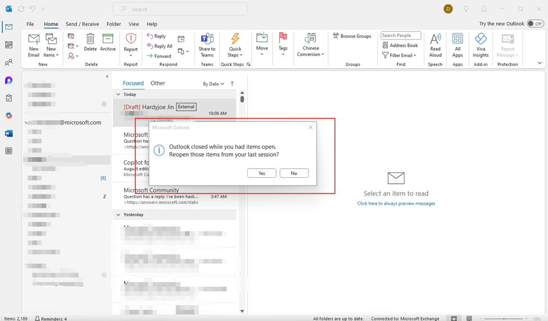Open Tags dropdown
Viewport: 548px width, 321px height.
(x=283, y=44)
